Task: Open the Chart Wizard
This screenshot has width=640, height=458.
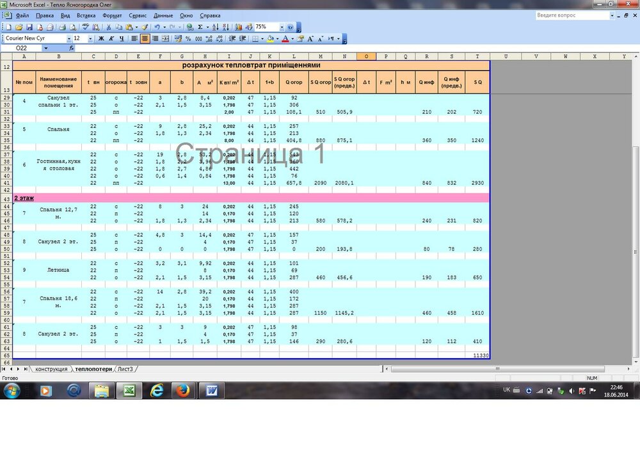Action: click(x=239, y=28)
